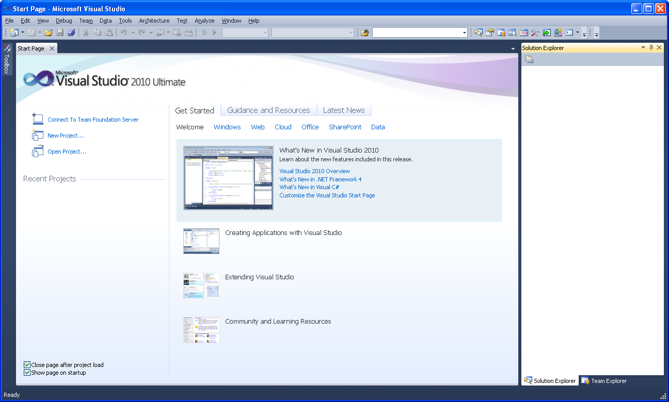The image size is (669, 402).
Task: Expand the Command Window icon dropdown arrow
Action: [578, 32]
